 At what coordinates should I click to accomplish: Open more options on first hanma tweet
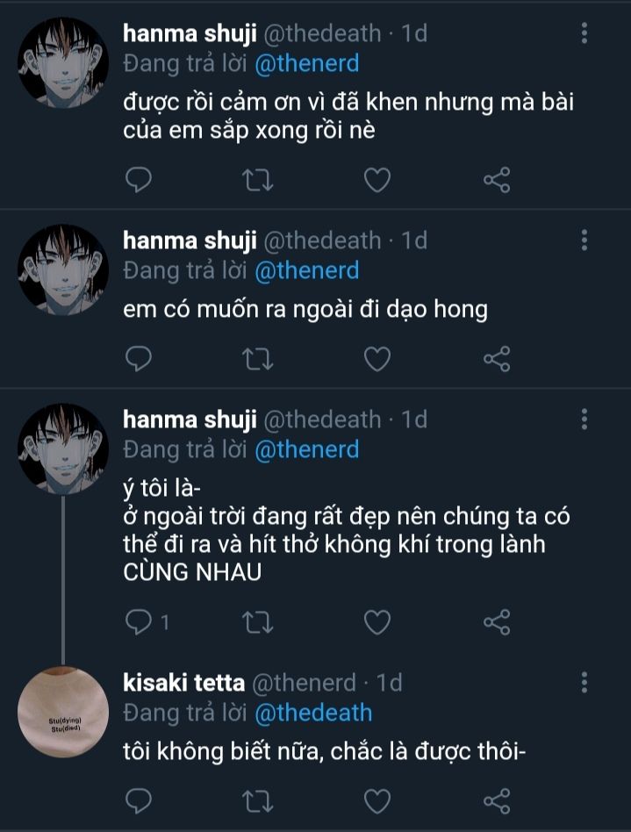(x=584, y=34)
